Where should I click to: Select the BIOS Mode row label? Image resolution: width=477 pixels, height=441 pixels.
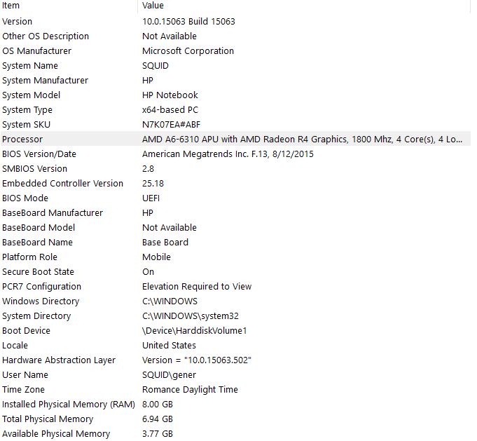[25, 198]
